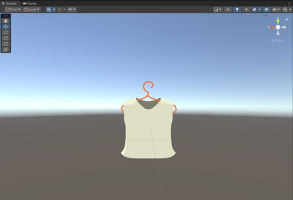This screenshot has height=200, width=293.
Task: Open effects options dropdown arrow
Action: pyautogui.click(x=260, y=9)
